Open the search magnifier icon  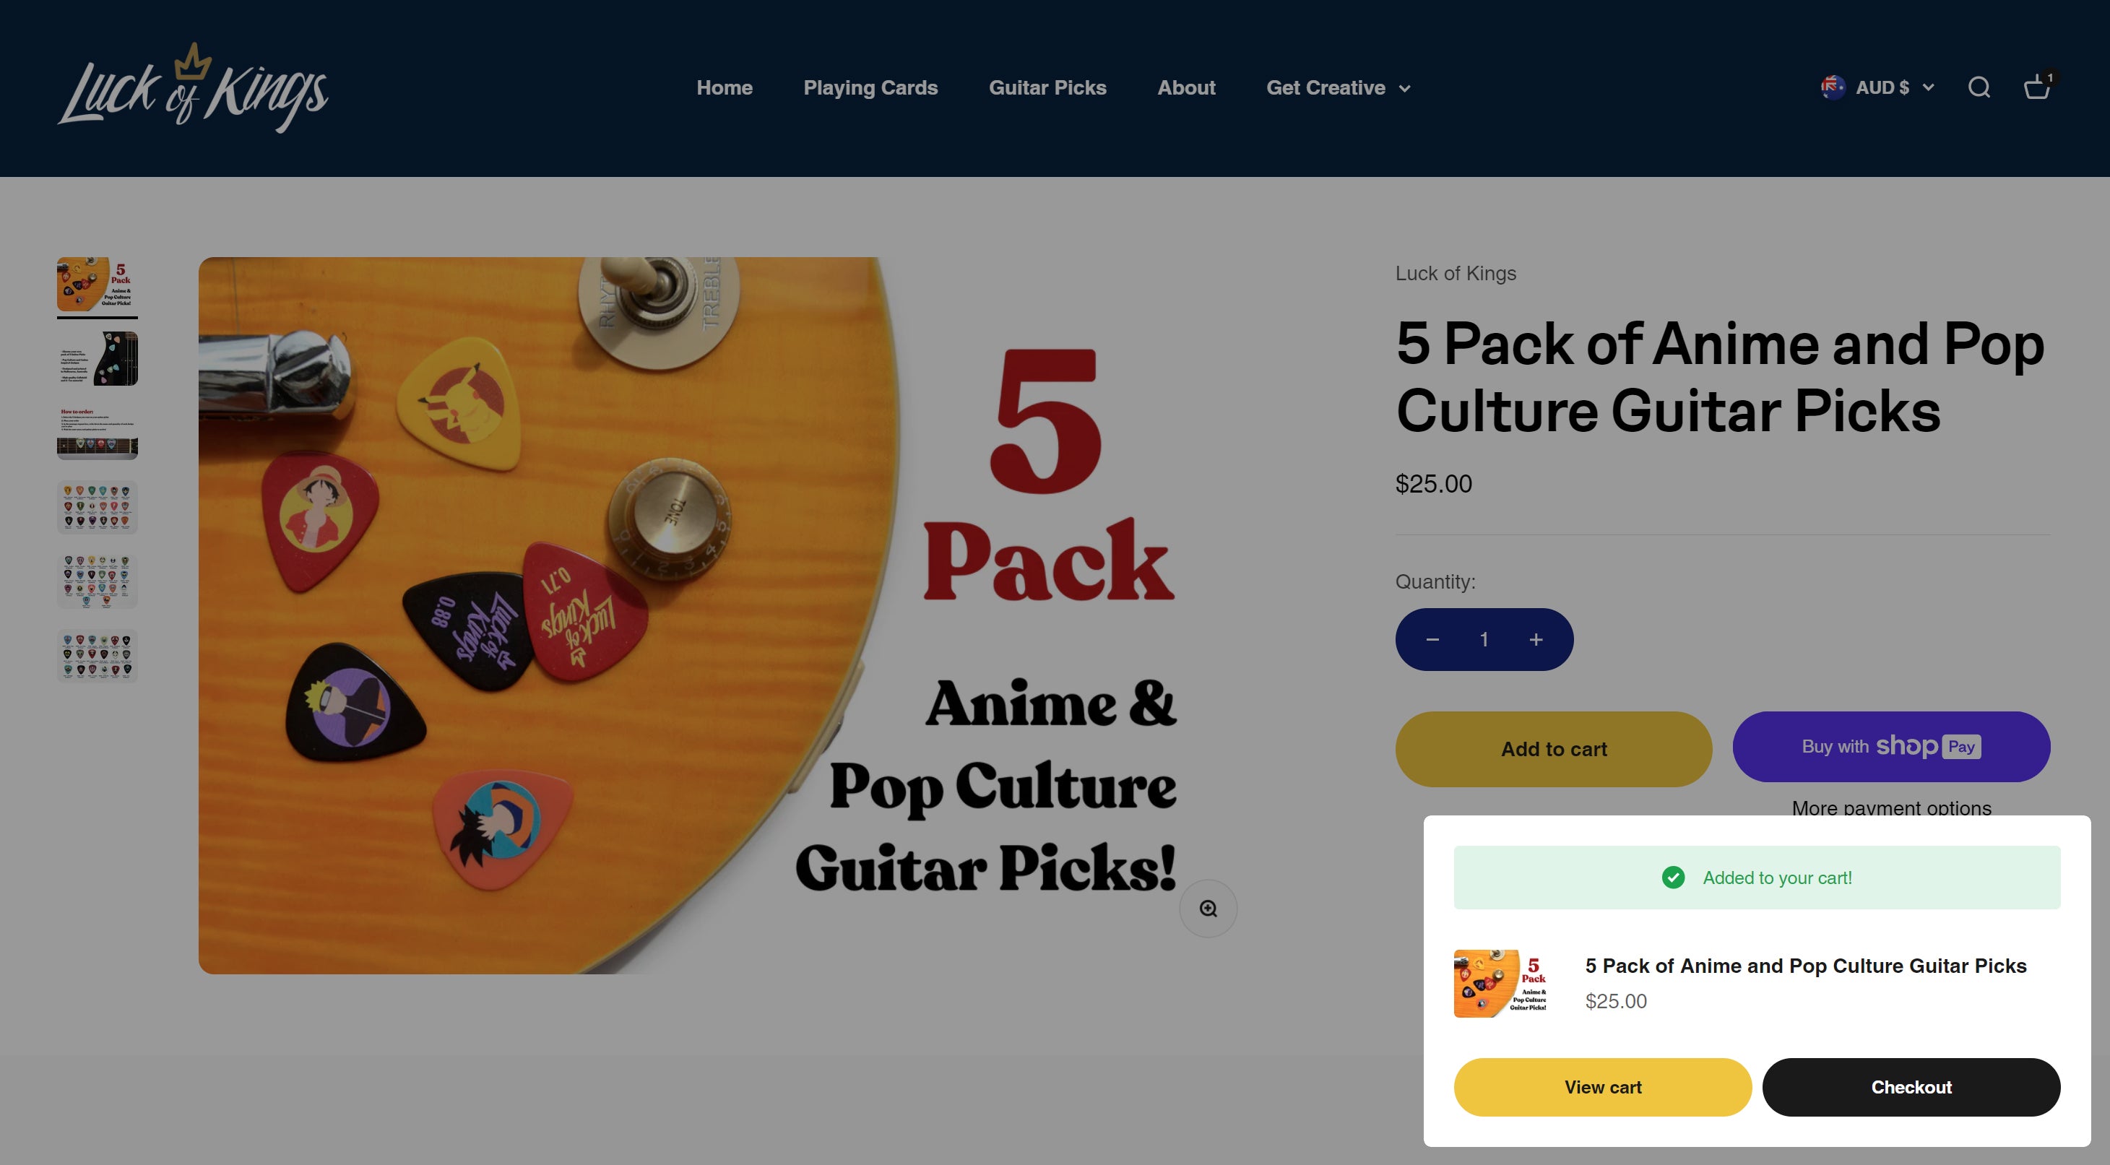[1979, 87]
